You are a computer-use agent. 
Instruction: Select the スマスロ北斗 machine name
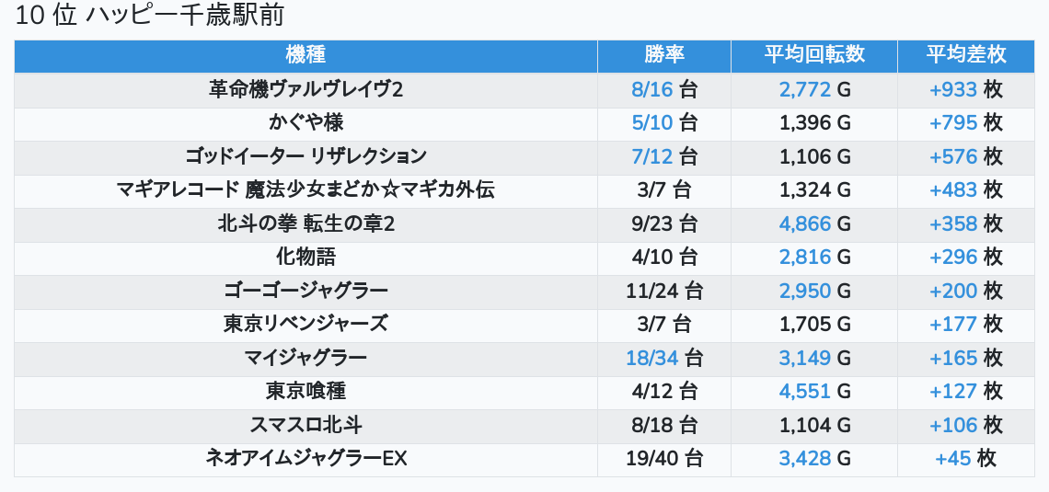305,425
